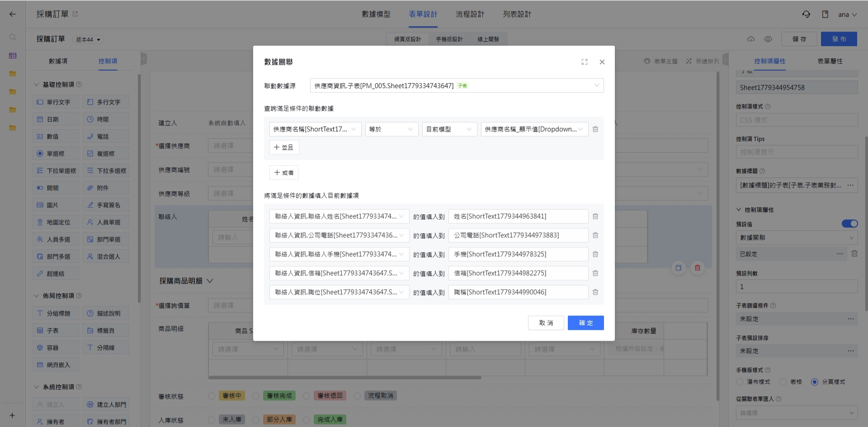This screenshot has width=868, height=427.
Task: Select the 手寫簽名 control
Action: pyautogui.click(x=106, y=205)
